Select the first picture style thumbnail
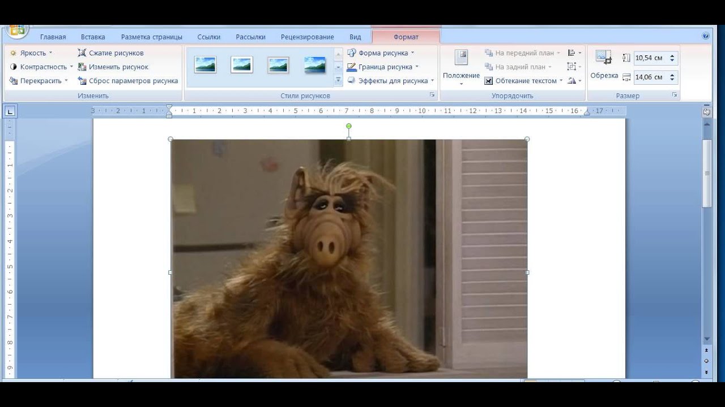 205,65
